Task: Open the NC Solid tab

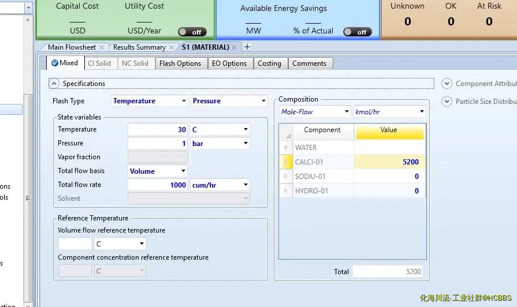Action: coord(135,63)
